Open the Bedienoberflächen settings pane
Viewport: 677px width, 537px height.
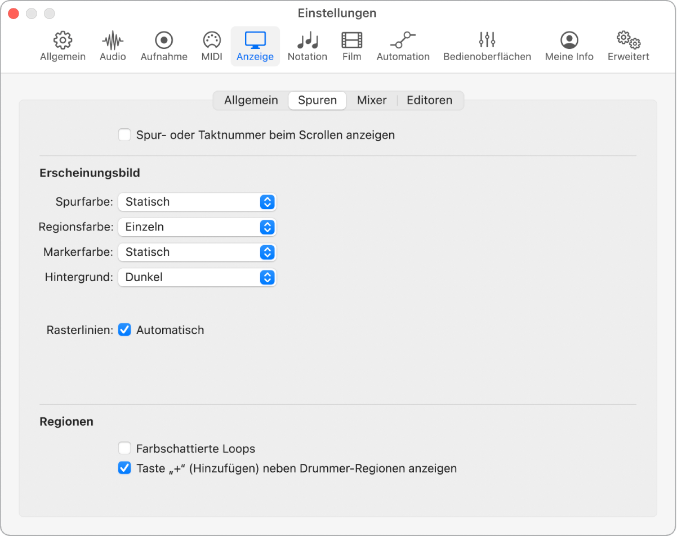[x=487, y=46]
